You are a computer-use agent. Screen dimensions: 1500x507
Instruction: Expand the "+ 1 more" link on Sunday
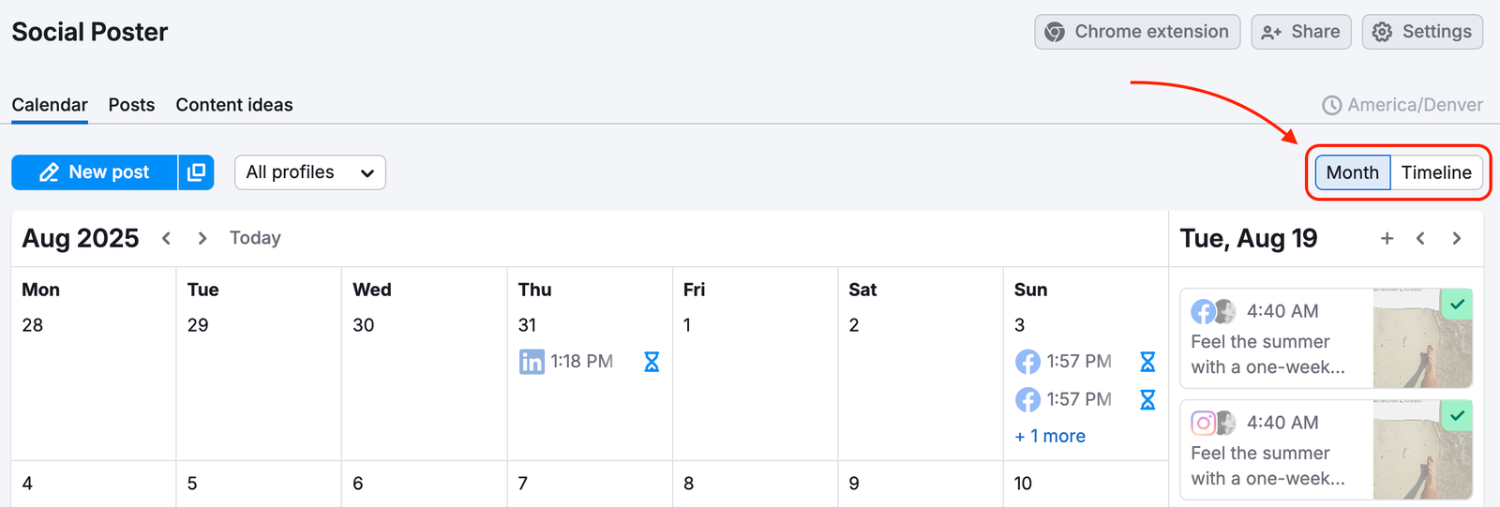[1050, 436]
